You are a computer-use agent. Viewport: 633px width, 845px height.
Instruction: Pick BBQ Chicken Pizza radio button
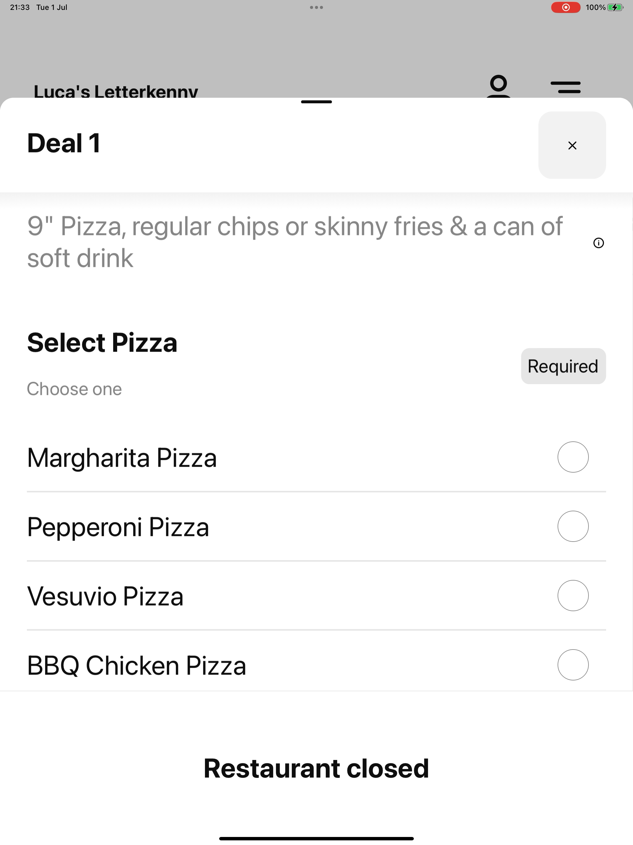tap(573, 665)
